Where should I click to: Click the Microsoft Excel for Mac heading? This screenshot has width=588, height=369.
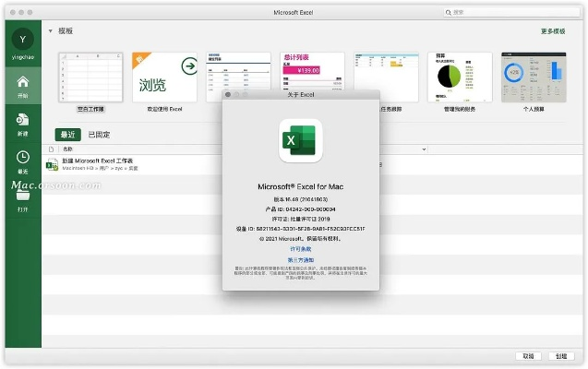[x=301, y=186]
